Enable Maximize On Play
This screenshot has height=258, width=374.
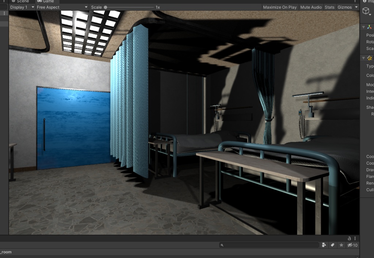(x=279, y=7)
